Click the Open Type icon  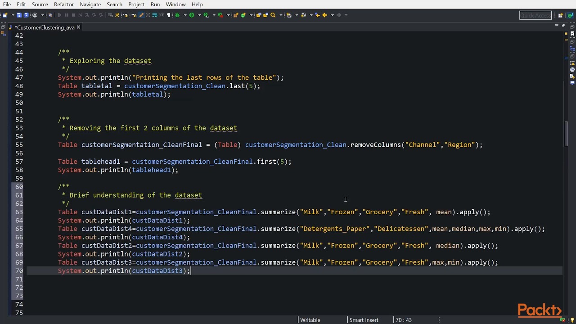[259, 15]
